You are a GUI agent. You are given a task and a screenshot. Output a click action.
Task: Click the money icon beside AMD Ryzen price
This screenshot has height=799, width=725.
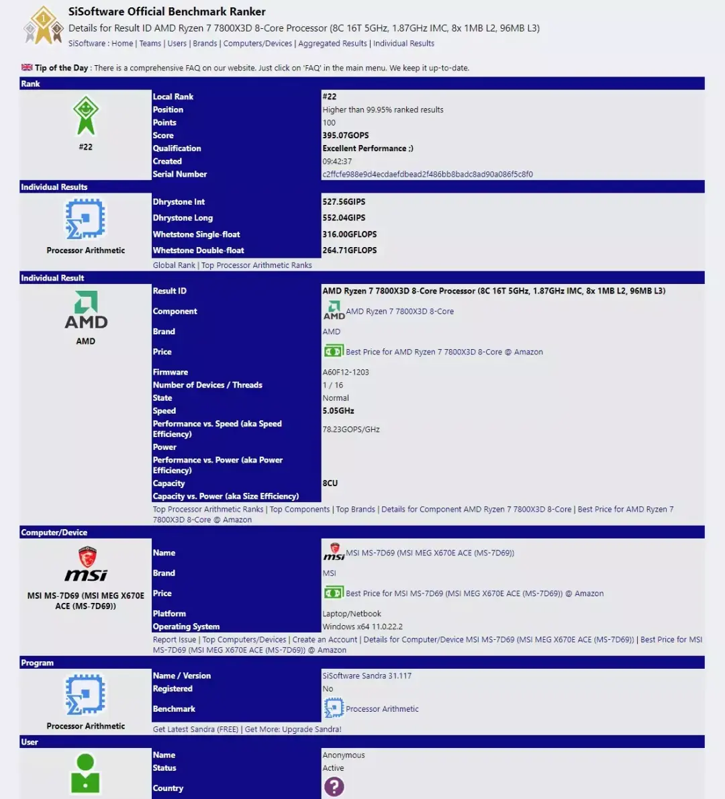click(x=334, y=351)
